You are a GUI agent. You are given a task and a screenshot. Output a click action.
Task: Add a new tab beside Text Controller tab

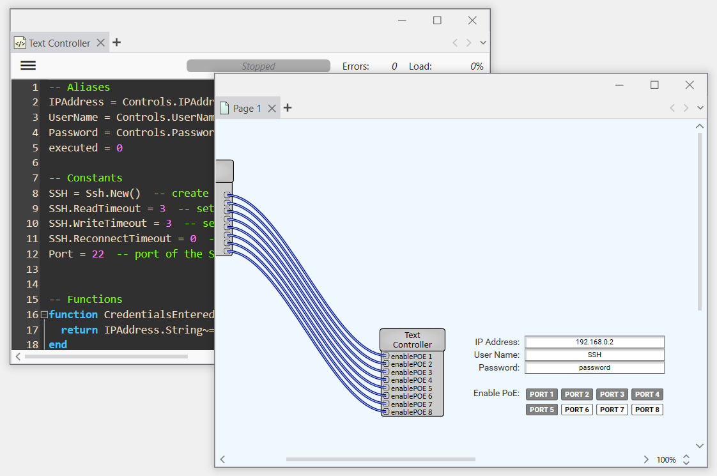pos(116,43)
